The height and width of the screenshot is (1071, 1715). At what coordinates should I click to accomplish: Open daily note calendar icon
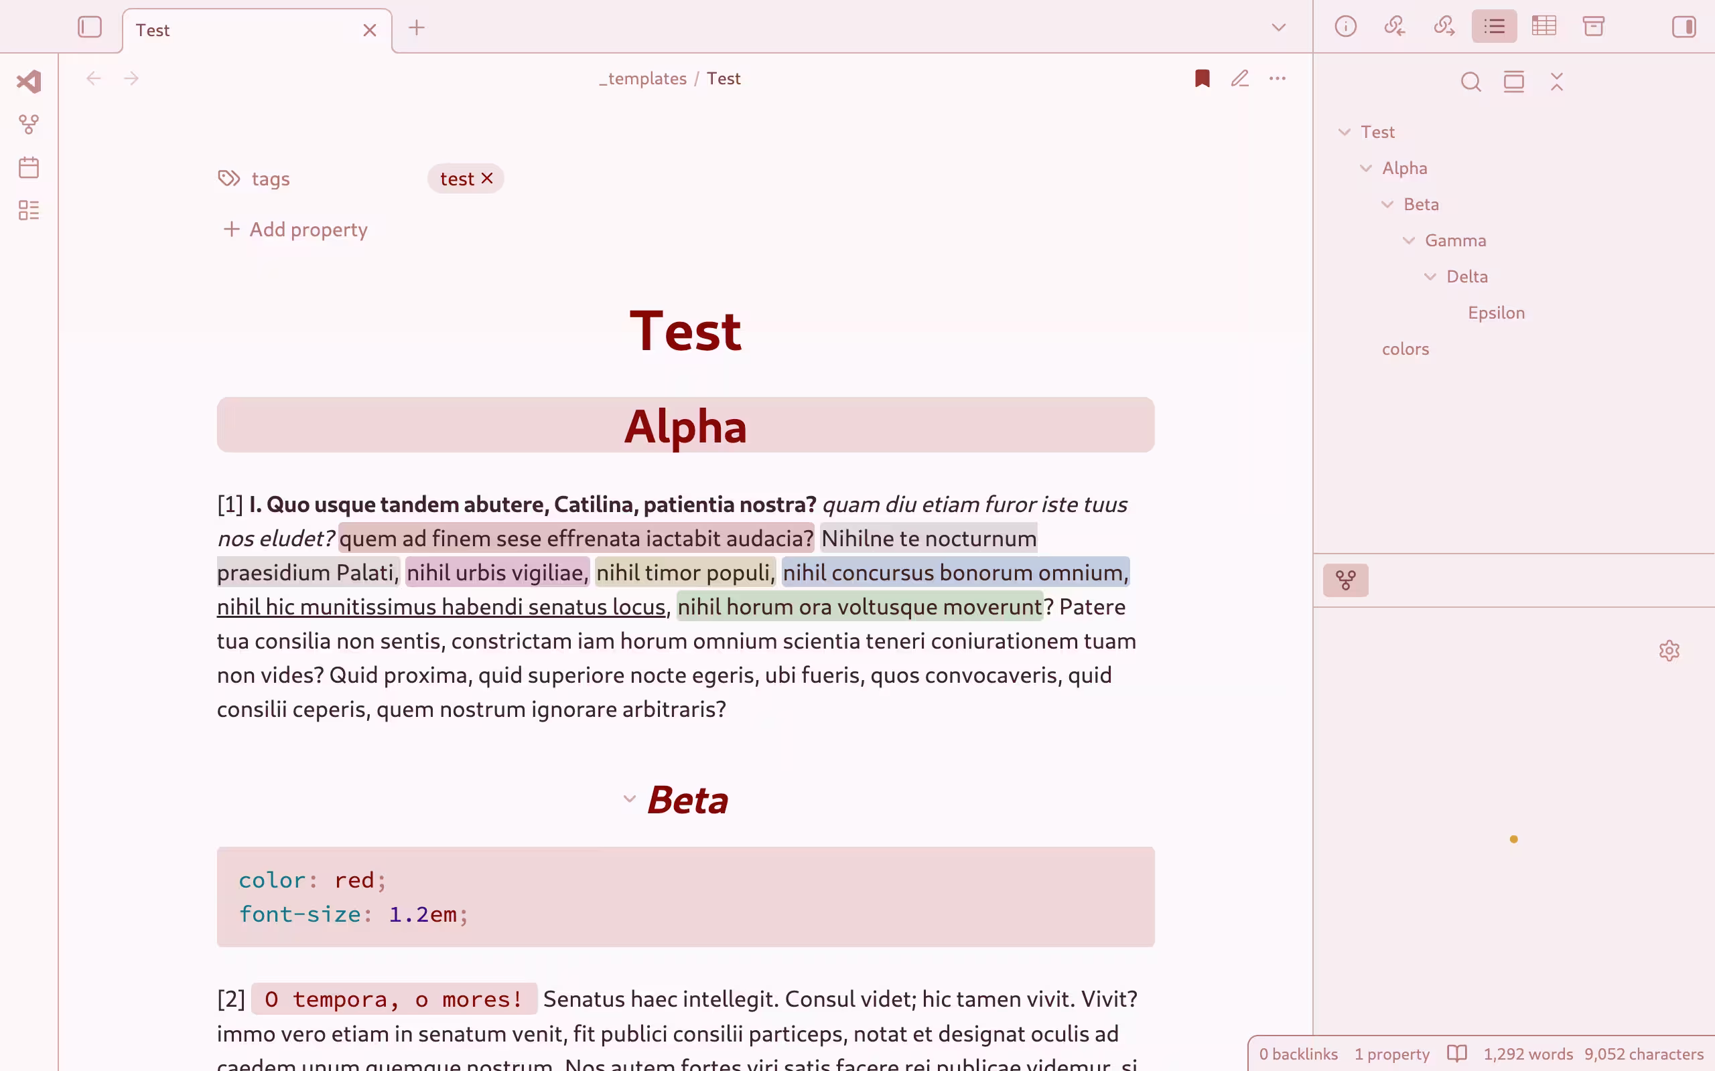pos(29,168)
